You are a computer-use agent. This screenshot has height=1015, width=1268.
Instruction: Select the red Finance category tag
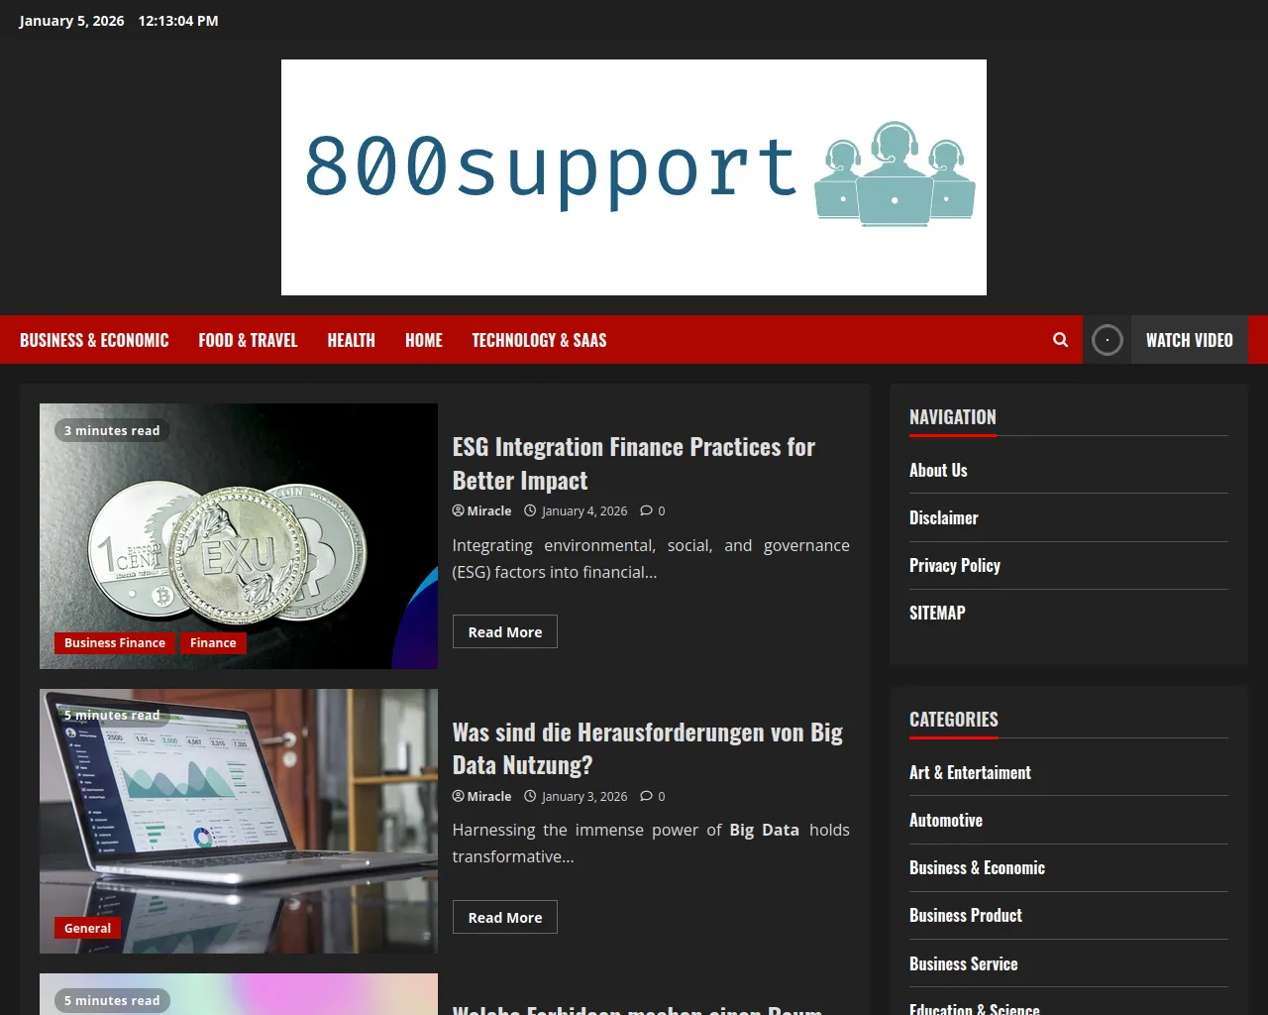(x=213, y=642)
